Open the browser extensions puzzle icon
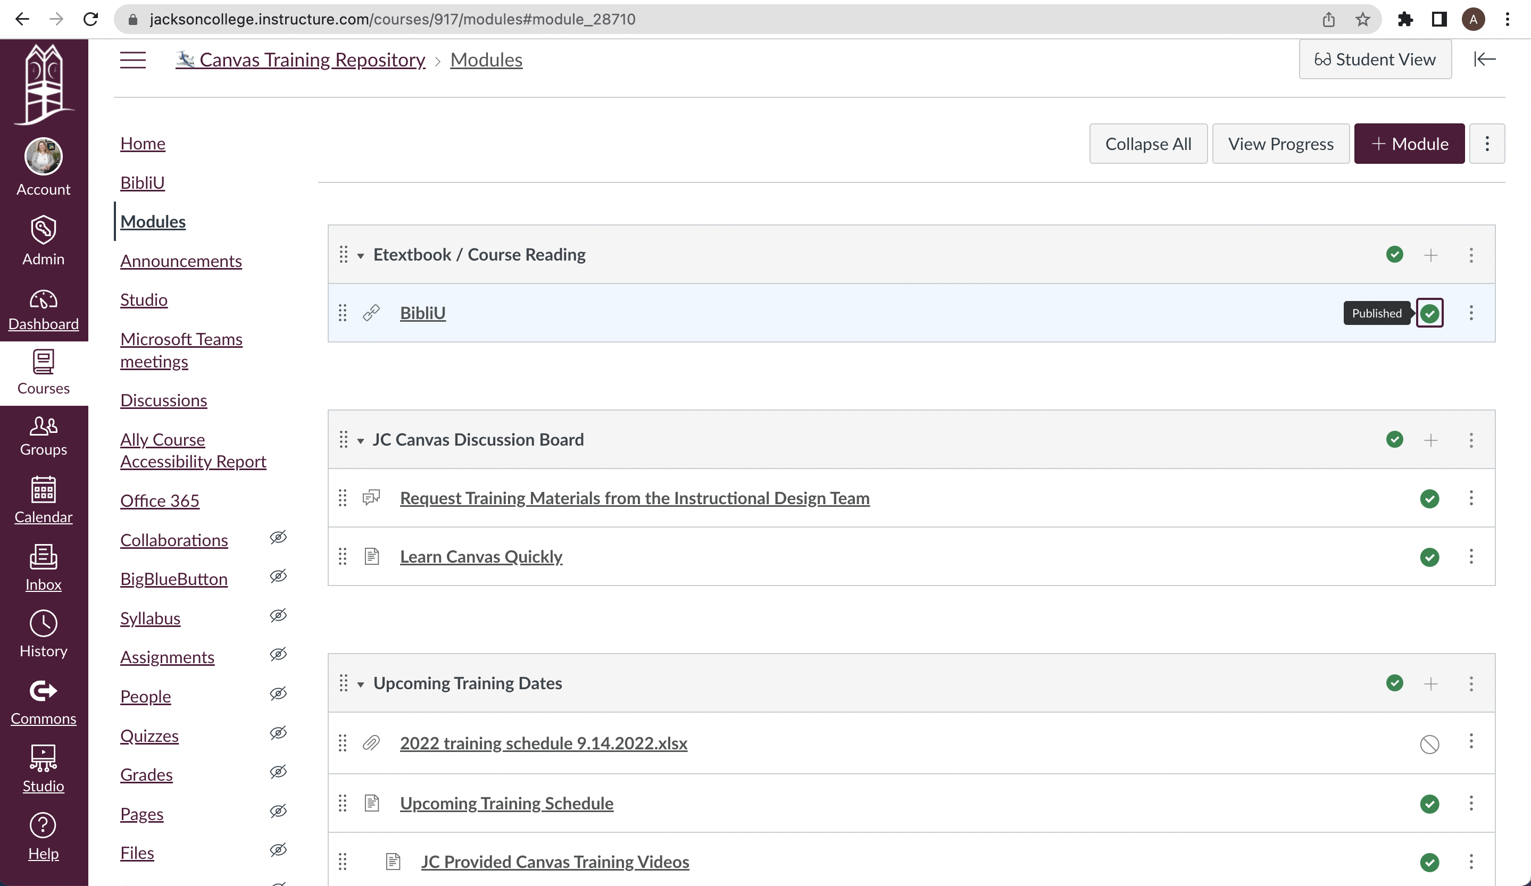 1404,19
